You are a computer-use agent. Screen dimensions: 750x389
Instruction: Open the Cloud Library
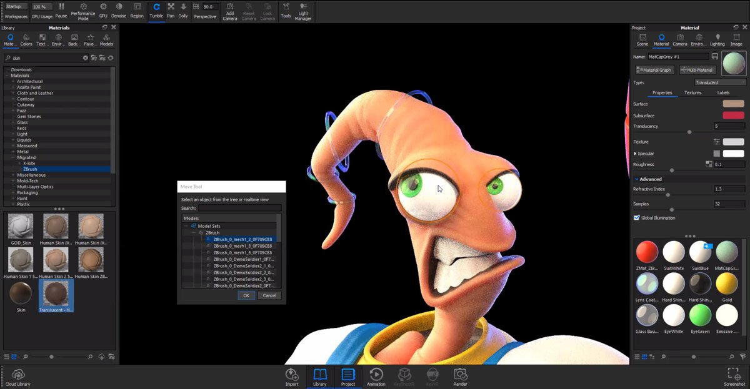(x=18, y=377)
